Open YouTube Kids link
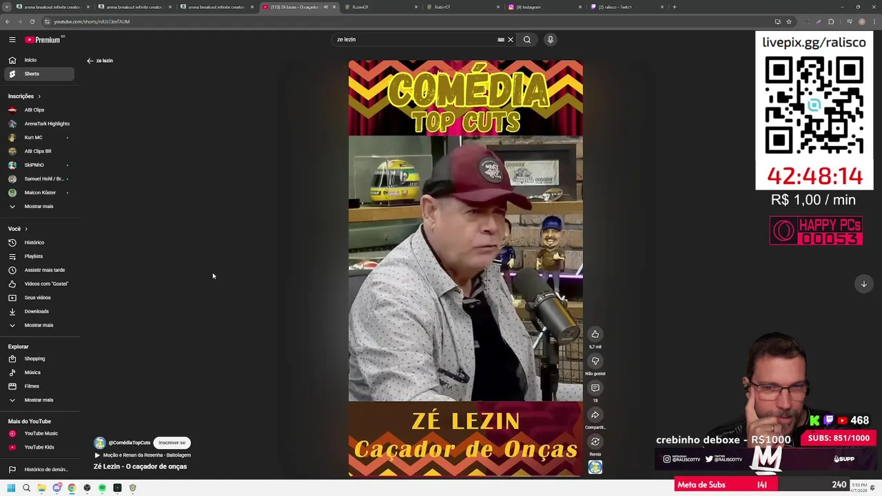Viewport: 882px width, 496px height. (38, 447)
